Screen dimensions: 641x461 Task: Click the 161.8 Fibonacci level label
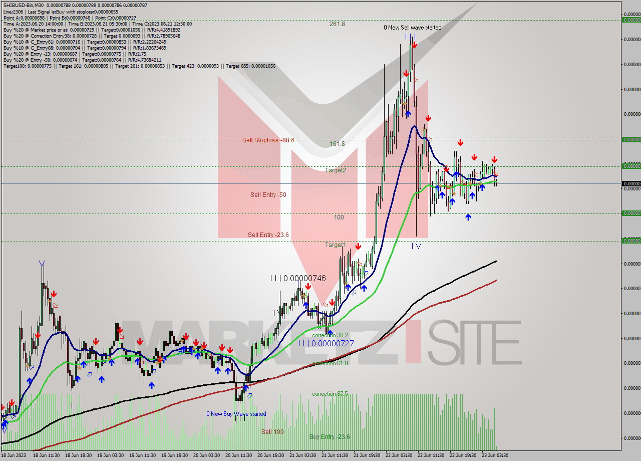(x=337, y=144)
